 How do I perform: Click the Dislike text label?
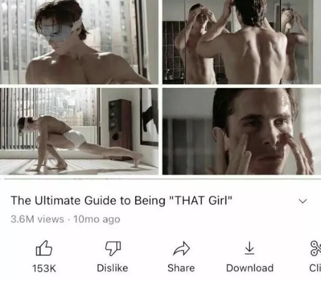(112, 268)
